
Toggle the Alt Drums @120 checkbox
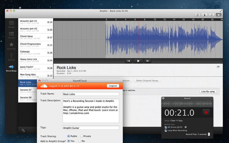(x=166, y=127)
